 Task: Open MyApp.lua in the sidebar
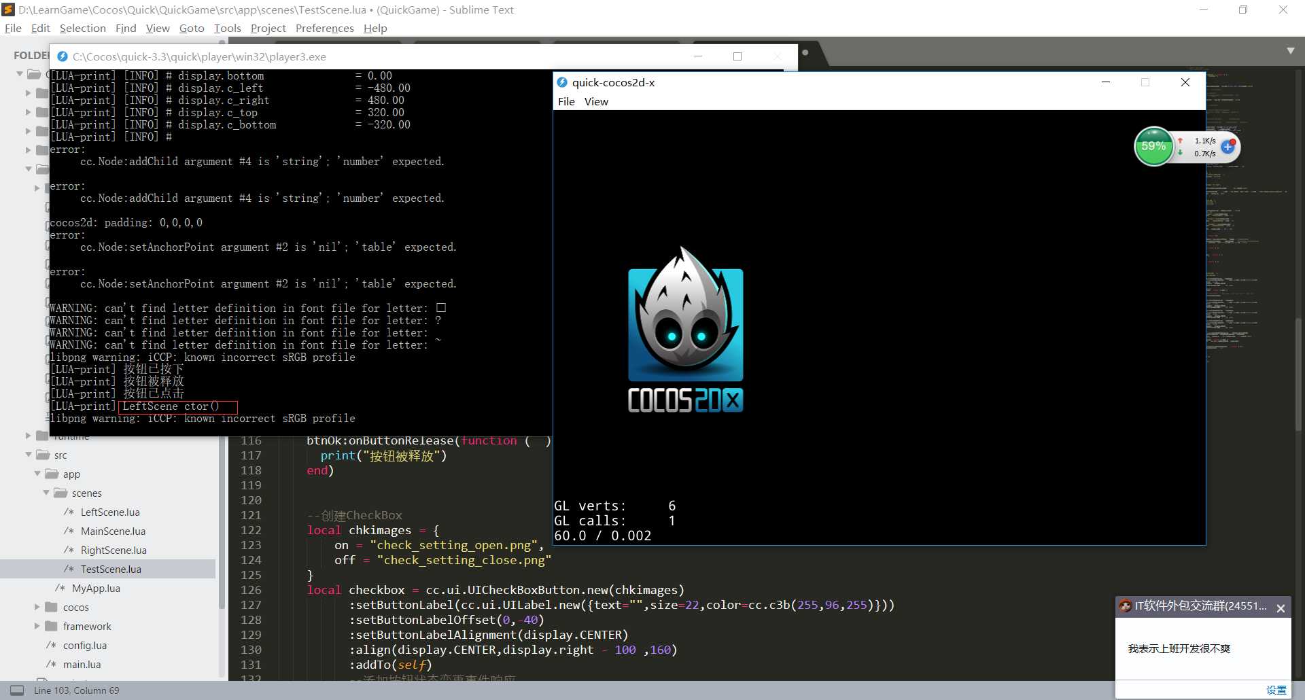pyautogui.click(x=96, y=588)
